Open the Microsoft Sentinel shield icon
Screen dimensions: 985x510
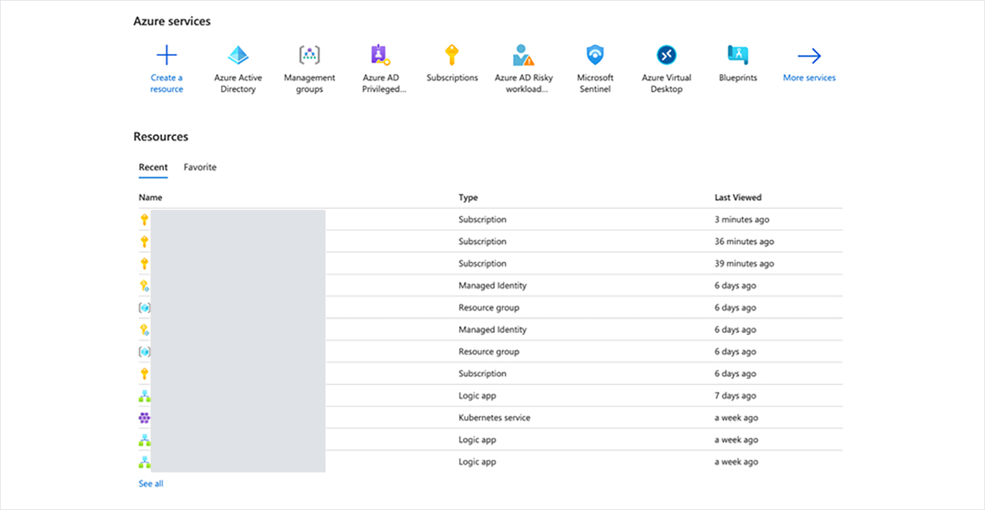tap(595, 55)
